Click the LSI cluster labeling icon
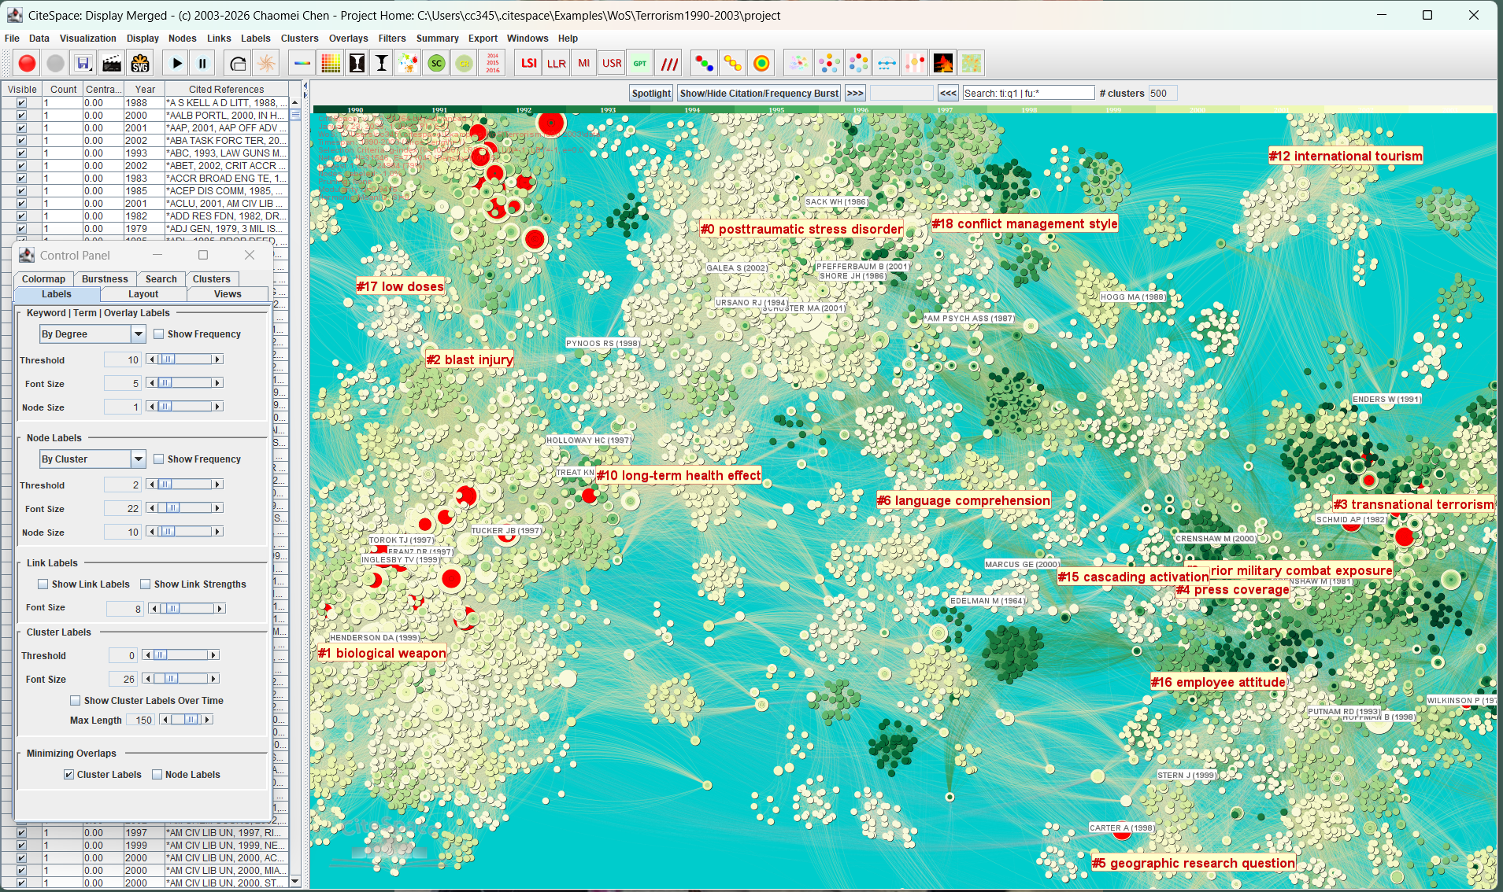Viewport: 1503px width, 892px height. [529, 64]
